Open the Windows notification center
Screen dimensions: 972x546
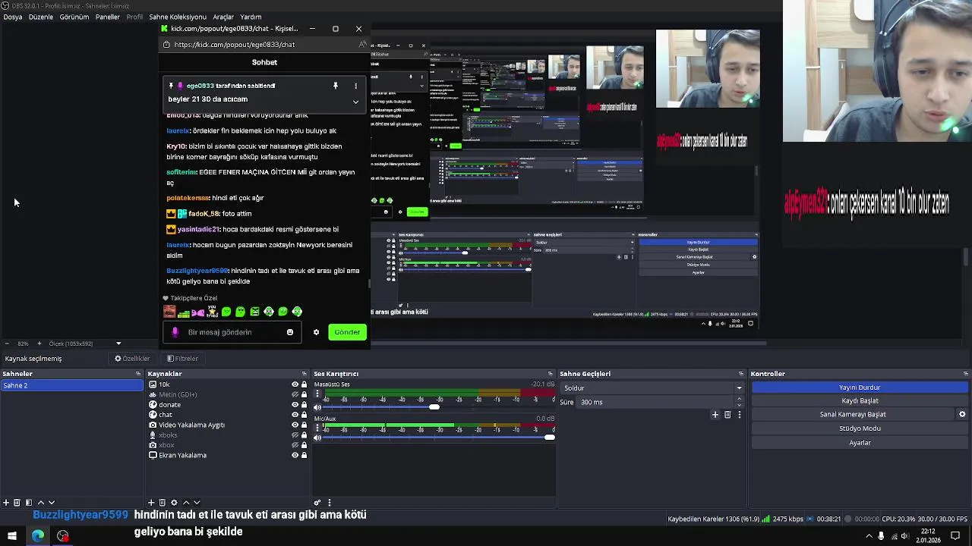956,536
